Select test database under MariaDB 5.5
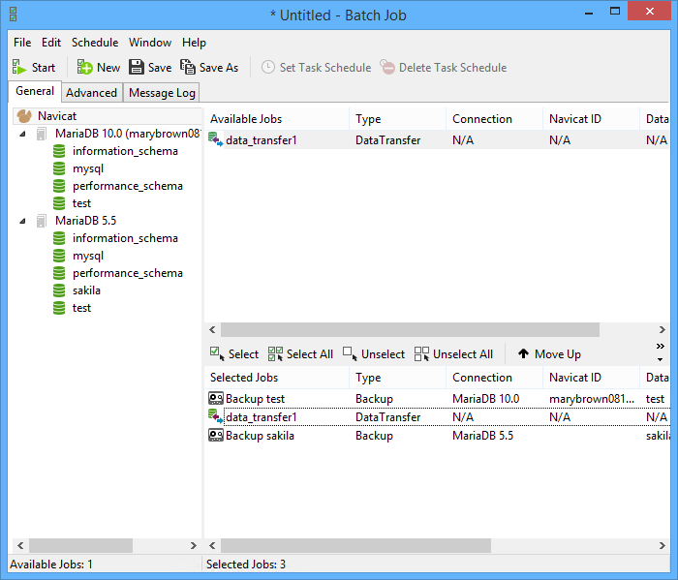Screen dimensions: 678x580 (81, 308)
